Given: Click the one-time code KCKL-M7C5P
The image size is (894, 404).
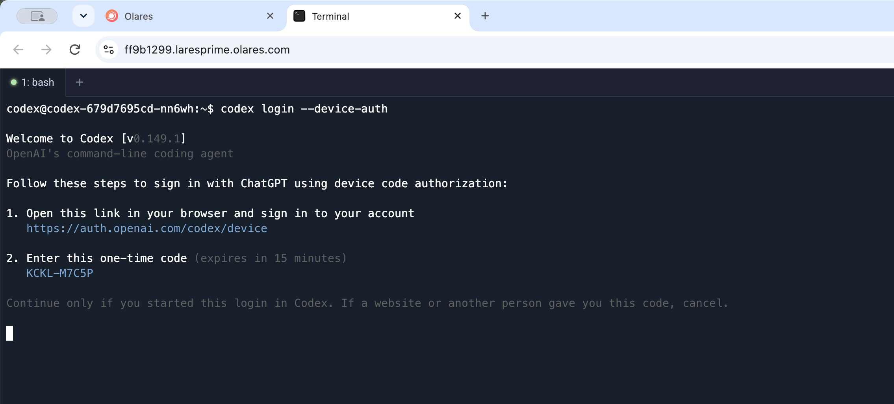Looking at the screenshot, I should click(60, 273).
